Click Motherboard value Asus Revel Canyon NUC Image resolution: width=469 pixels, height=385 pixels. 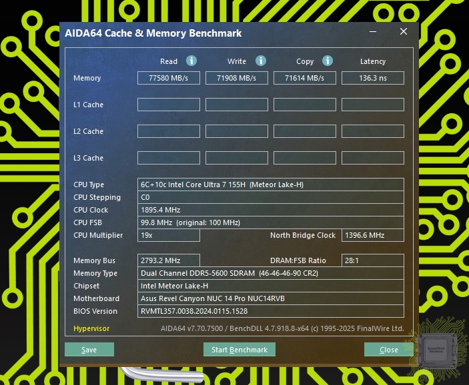pos(271,298)
